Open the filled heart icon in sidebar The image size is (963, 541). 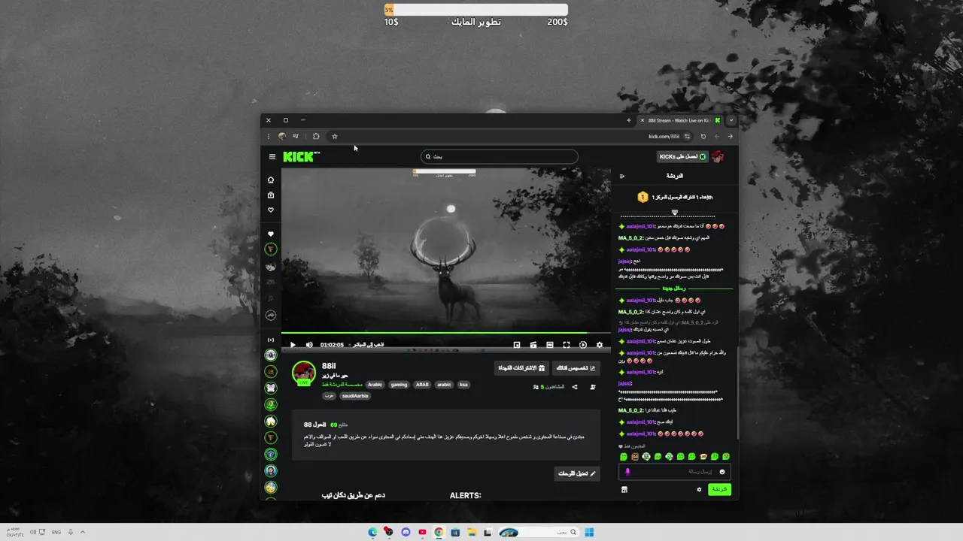point(271,234)
